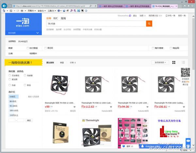The height and width of the screenshot is (153, 196).
Task: Open the 安全(S) dropdown menu
Action: pyautogui.click(x=41, y=11)
